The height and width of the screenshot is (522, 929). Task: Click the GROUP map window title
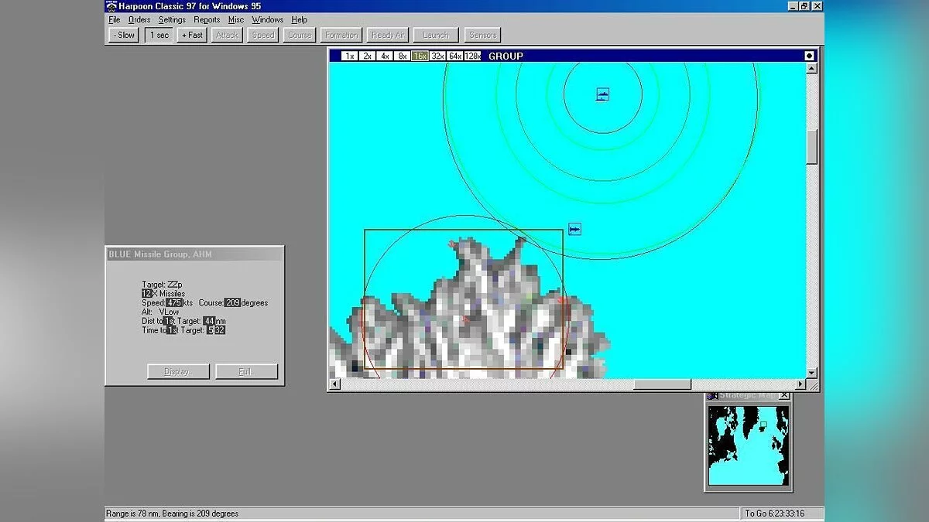[506, 56]
